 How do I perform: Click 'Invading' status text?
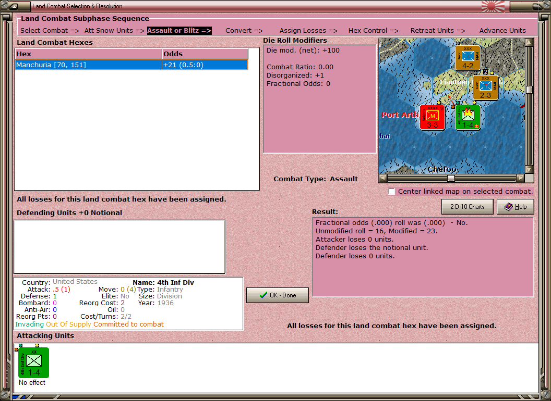[x=30, y=324]
